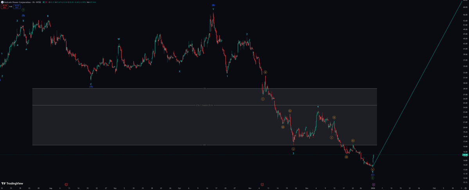Select the B label near the July high
Screen dimensions: 469x190
[48, 16]
